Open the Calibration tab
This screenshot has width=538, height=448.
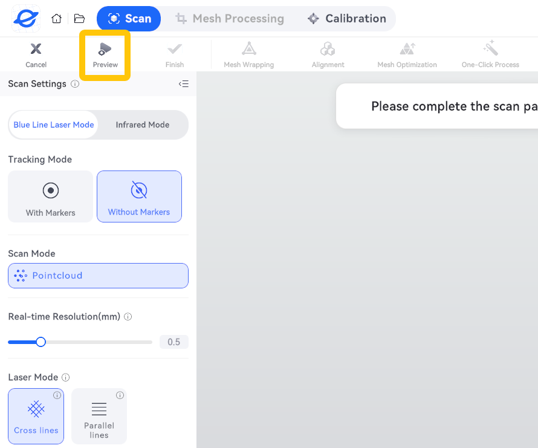(346, 19)
